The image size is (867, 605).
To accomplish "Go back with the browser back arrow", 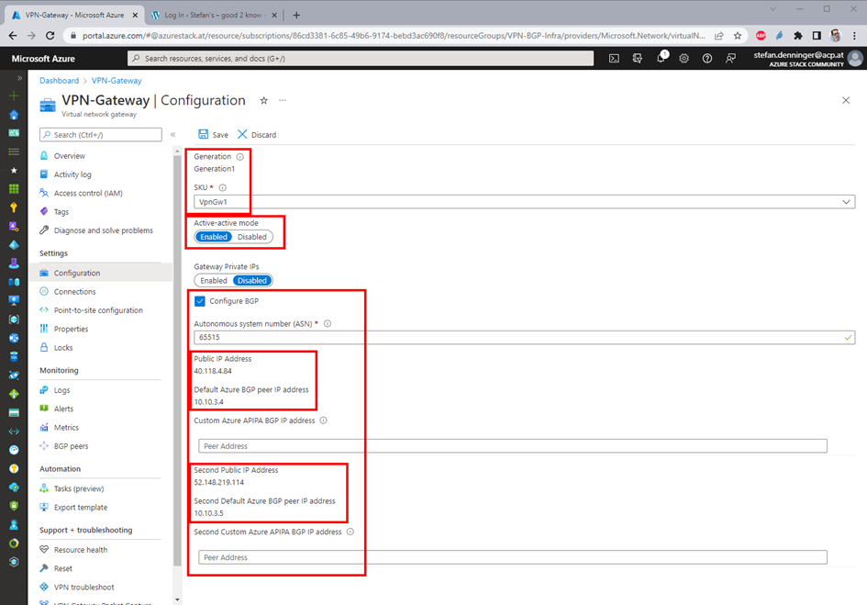I will coord(13,36).
